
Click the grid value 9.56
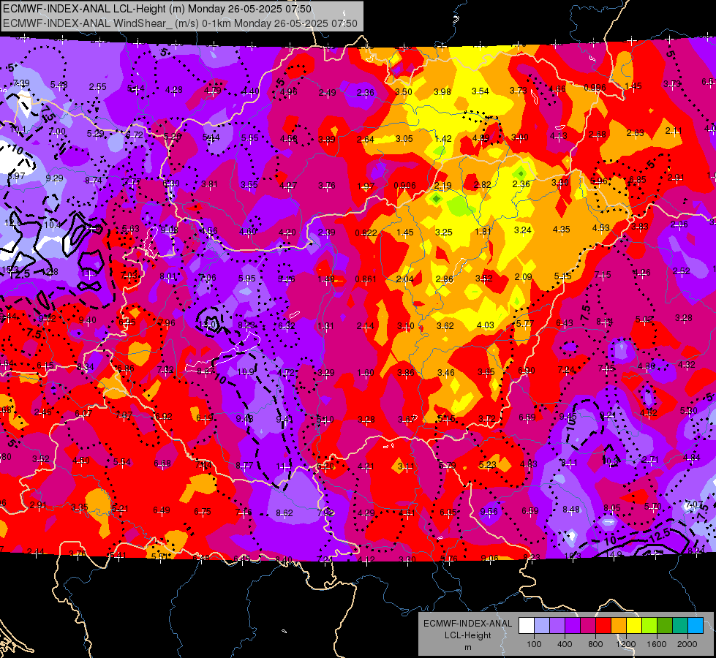click(489, 512)
